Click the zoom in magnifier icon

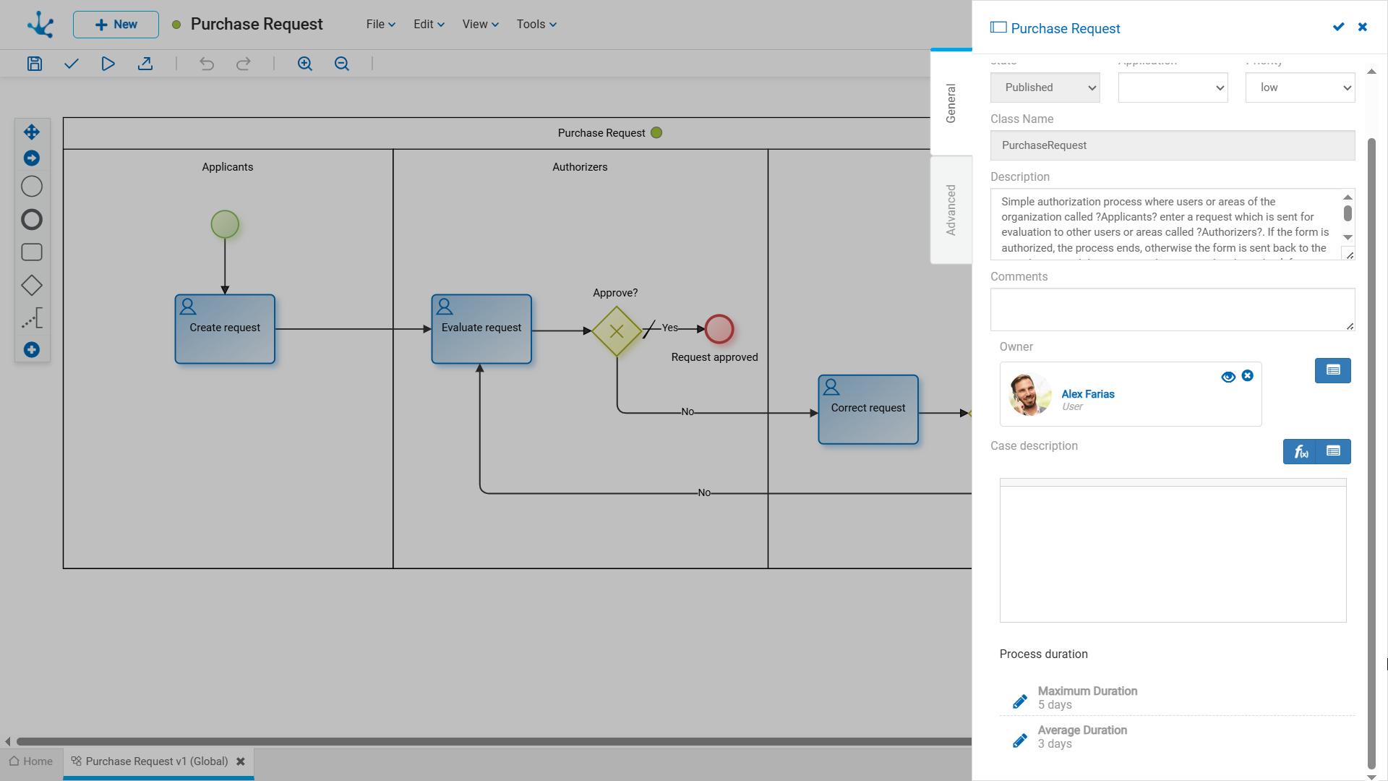(305, 64)
